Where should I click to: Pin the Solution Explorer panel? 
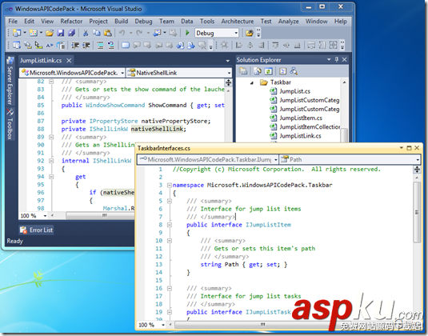click(337, 59)
